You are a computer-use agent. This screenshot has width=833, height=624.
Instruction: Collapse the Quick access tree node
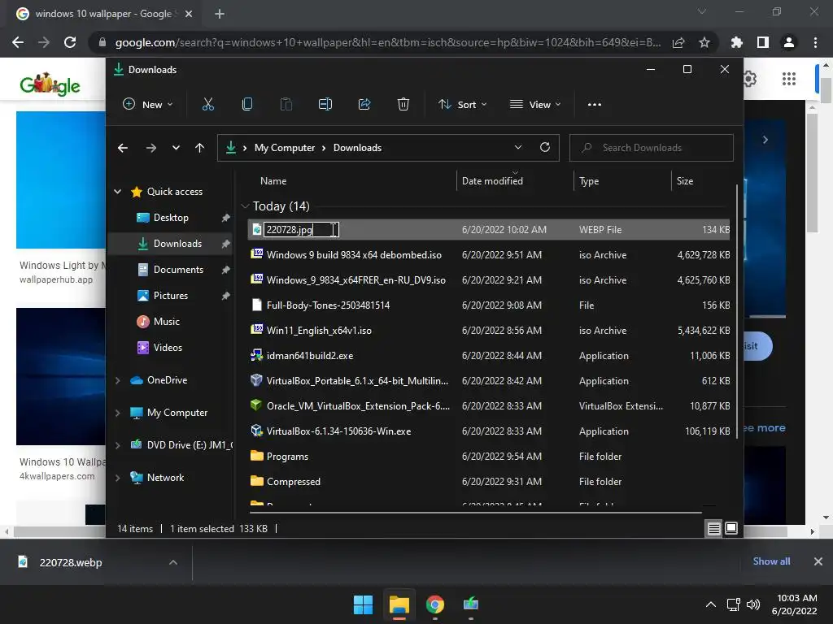[117, 192]
